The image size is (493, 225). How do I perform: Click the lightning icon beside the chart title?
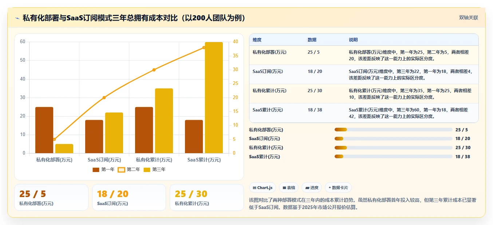[x=17, y=18]
